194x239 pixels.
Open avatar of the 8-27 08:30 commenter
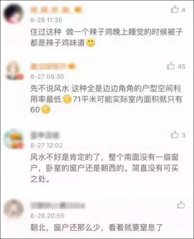14,70
